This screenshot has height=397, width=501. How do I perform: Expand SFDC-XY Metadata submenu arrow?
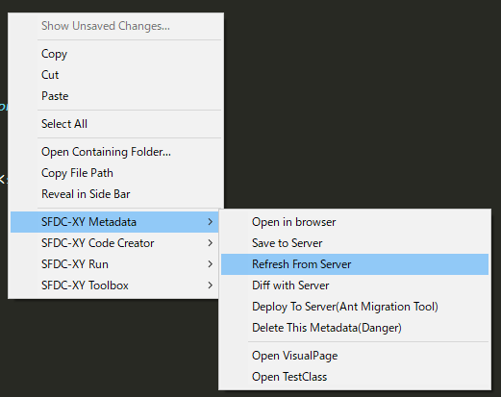pyautogui.click(x=210, y=222)
